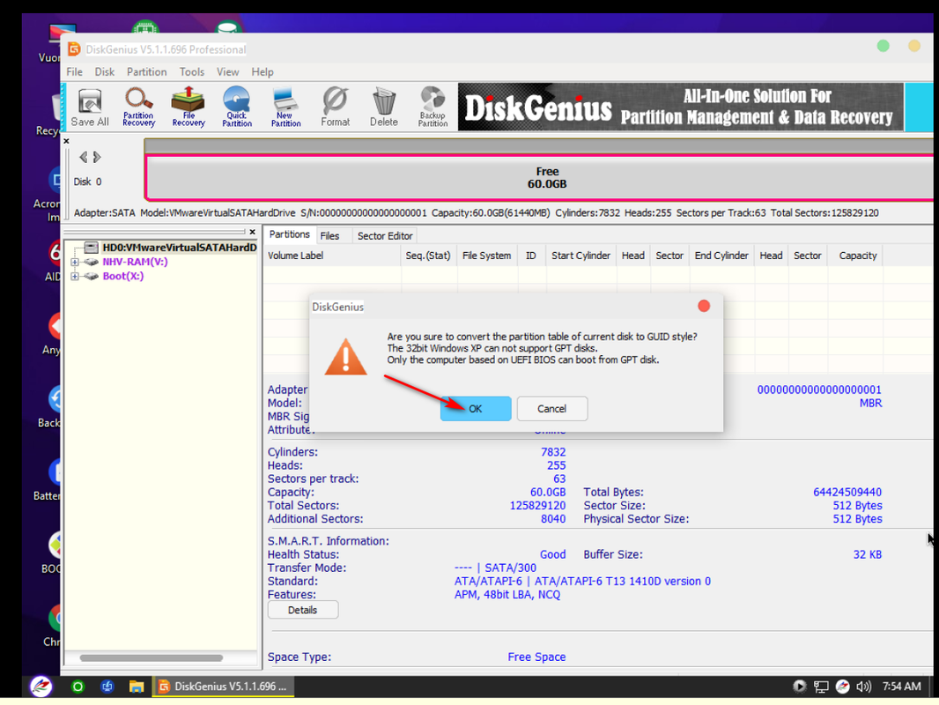Screen dimensions: 939x705
Task: Click the 64424509440 total bytes value
Action: coord(847,492)
